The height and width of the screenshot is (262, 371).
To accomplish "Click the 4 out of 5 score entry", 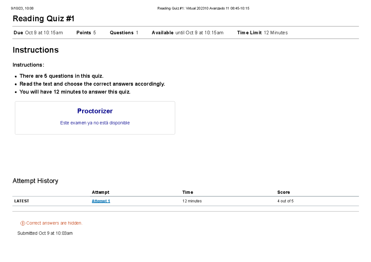I will (x=286, y=201).
